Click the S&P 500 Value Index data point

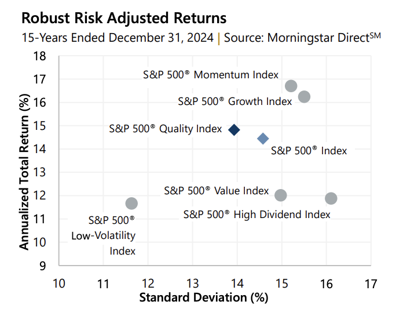tap(281, 195)
